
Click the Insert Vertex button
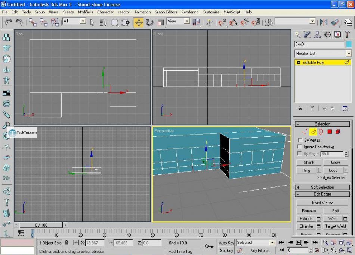pos(322,203)
